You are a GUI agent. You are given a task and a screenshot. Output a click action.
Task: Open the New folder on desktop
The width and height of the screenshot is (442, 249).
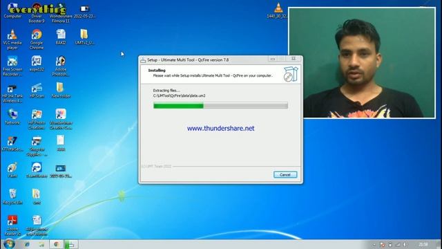click(61, 91)
